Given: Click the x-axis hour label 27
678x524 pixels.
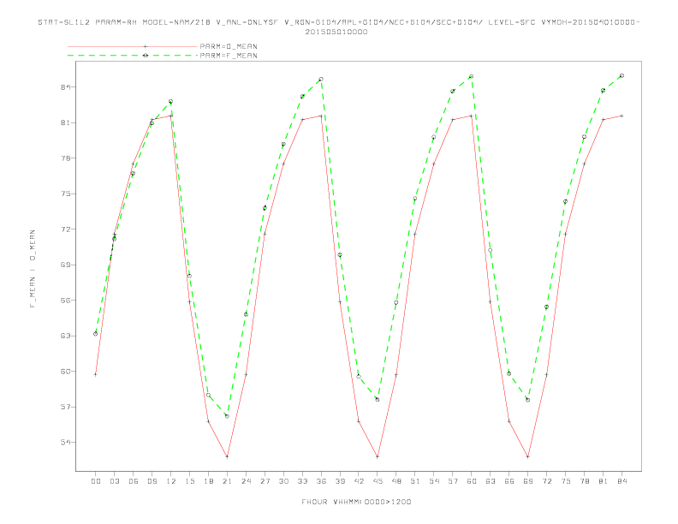Looking at the screenshot, I should coord(265,481).
